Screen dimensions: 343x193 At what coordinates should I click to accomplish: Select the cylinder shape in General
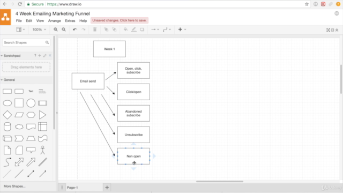tap(7, 127)
